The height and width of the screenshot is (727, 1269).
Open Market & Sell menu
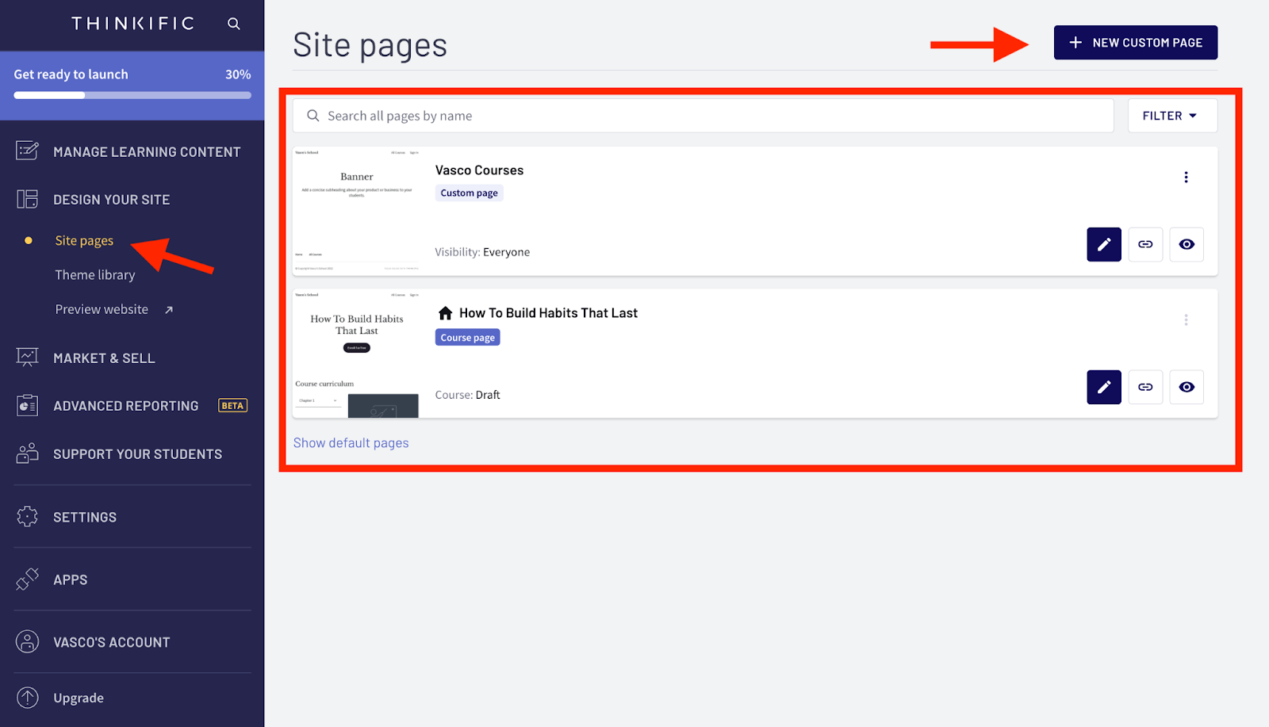click(x=104, y=358)
